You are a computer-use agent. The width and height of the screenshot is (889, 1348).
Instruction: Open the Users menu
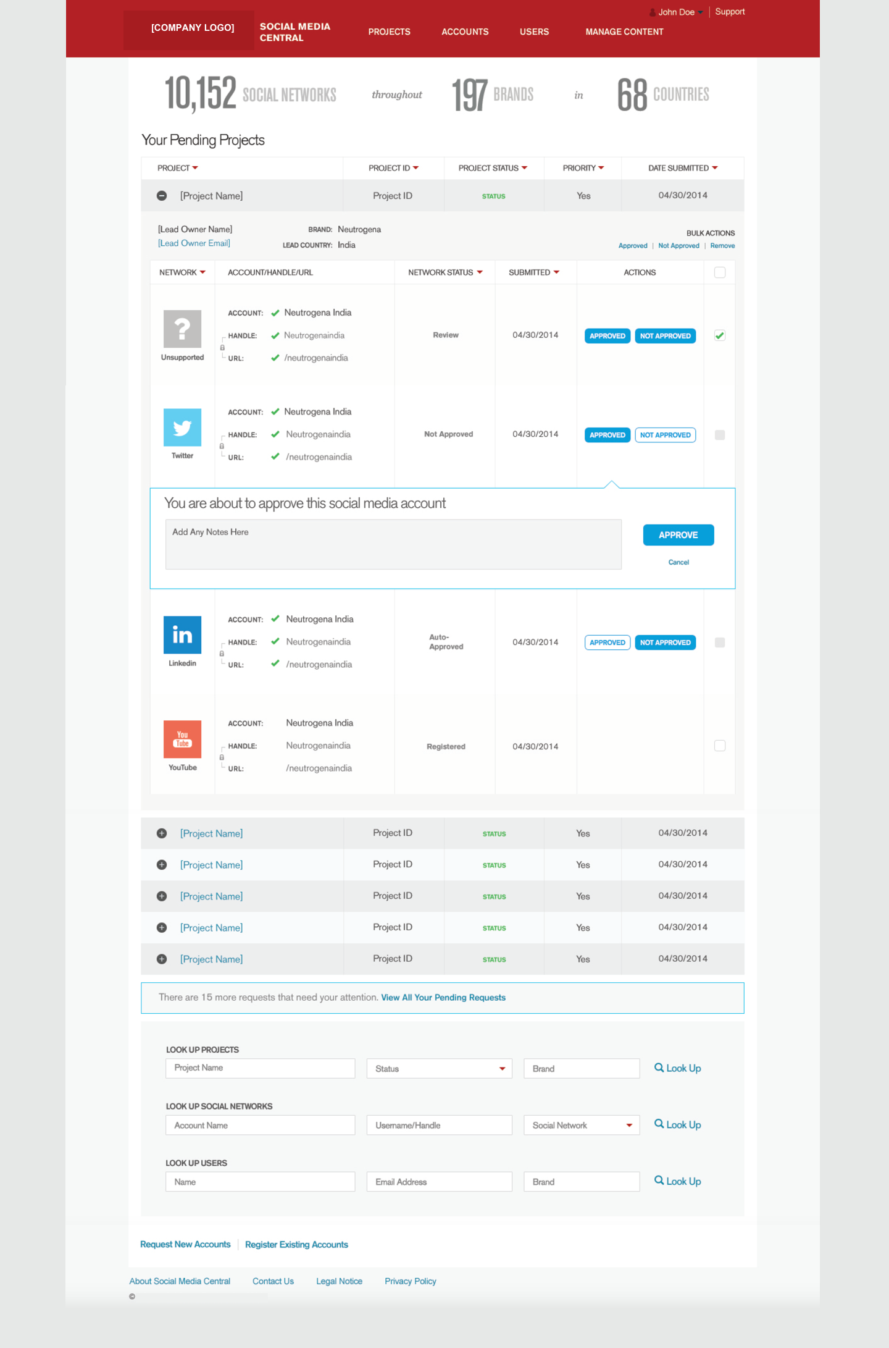tap(534, 32)
